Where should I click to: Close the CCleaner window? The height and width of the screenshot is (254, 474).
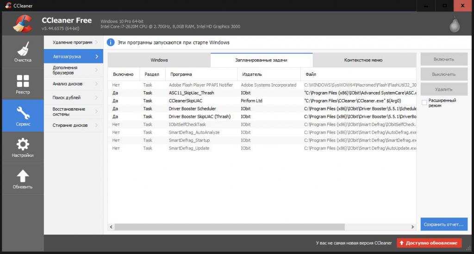pos(463,6)
